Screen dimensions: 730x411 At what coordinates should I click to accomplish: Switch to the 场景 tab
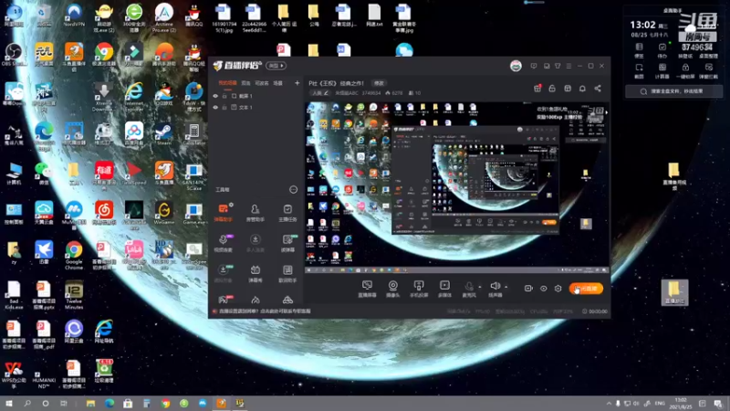[278, 83]
